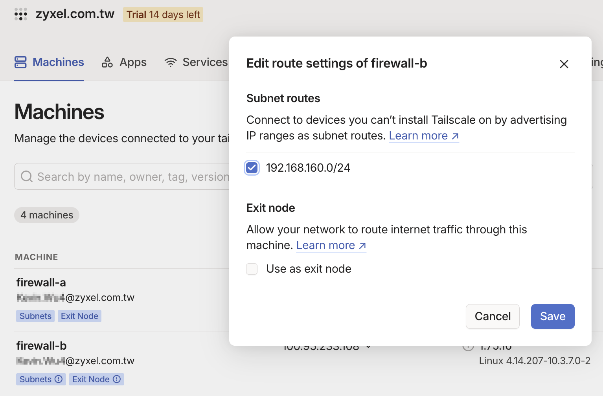Expand the firewall-b IP address dropdown
The width and height of the screenshot is (603, 396).
[x=368, y=347]
